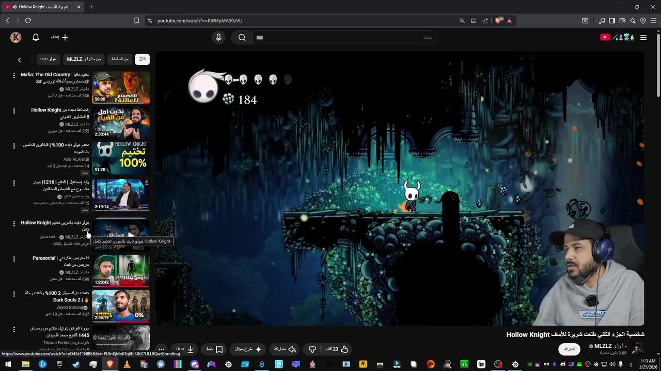
Task: Open Leo AI sparkle icon
Action: 633,21
